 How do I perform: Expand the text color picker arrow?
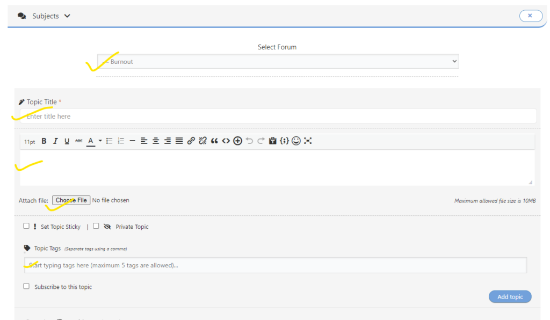coord(100,141)
